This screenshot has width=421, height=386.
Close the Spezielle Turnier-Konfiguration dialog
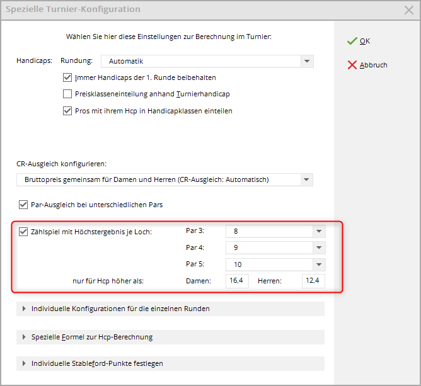point(408,9)
